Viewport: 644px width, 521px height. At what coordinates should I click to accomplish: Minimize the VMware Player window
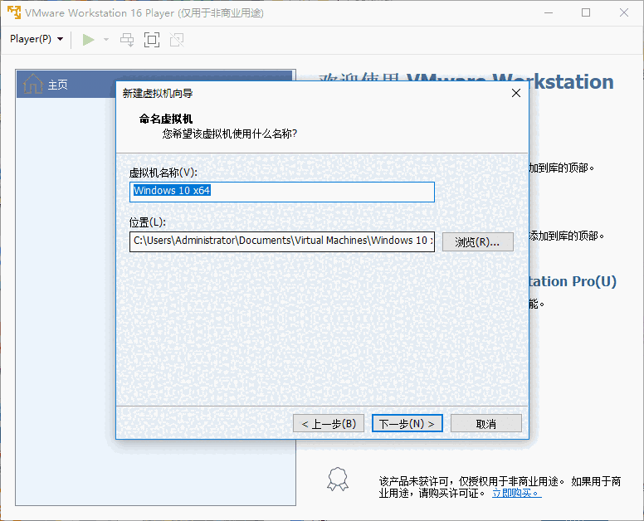click(x=549, y=12)
